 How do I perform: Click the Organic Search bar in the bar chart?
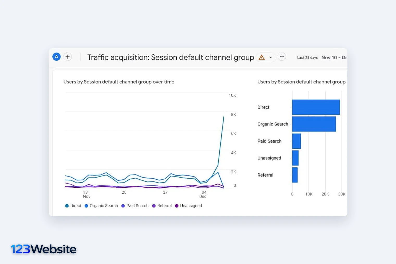pos(314,124)
